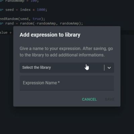
Task: Click the rand variable name in the code
Action: [9, 23]
